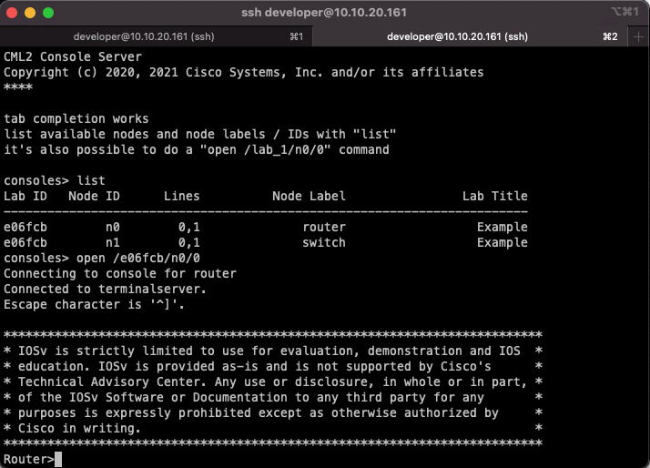
Task: Click lab ID e06fcb in switch row
Action: [x=25, y=242]
